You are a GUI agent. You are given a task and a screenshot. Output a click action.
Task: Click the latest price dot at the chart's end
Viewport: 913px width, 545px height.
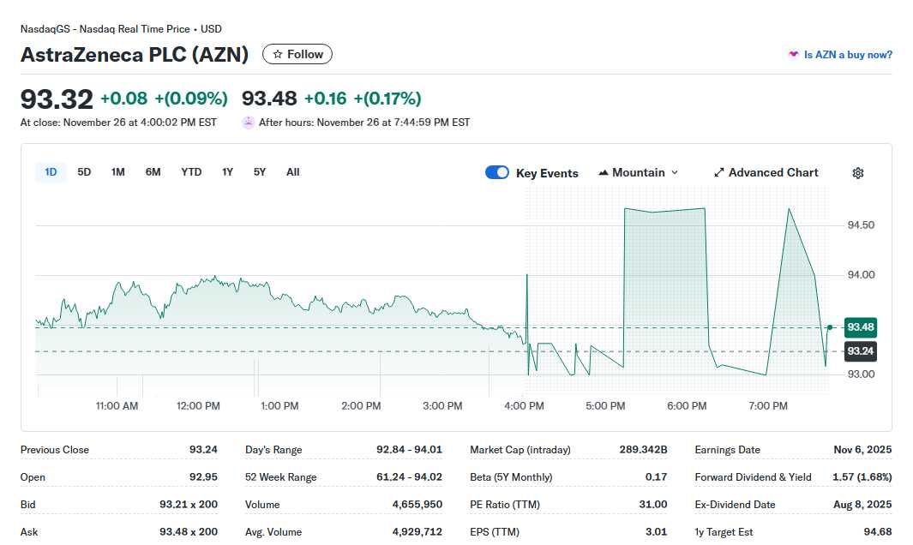830,327
